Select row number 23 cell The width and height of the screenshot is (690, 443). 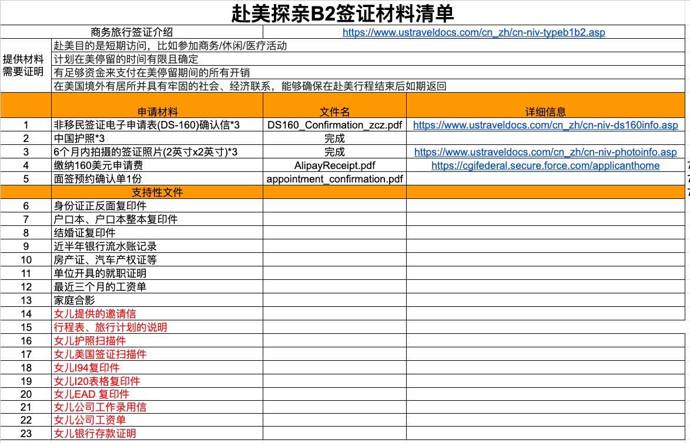pyautogui.click(x=26, y=434)
